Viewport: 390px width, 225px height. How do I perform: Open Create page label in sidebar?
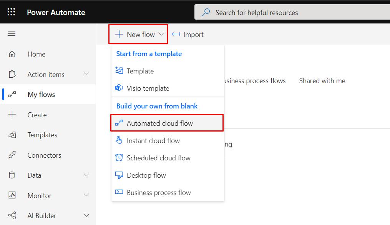37,115
